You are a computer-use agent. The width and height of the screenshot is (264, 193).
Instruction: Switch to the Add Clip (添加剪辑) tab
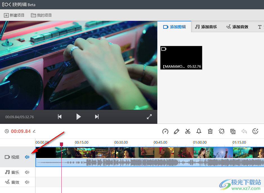pos(174,27)
